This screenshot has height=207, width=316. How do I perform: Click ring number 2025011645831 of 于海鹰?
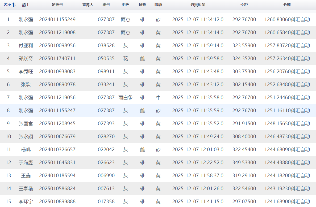pos(57,163)
